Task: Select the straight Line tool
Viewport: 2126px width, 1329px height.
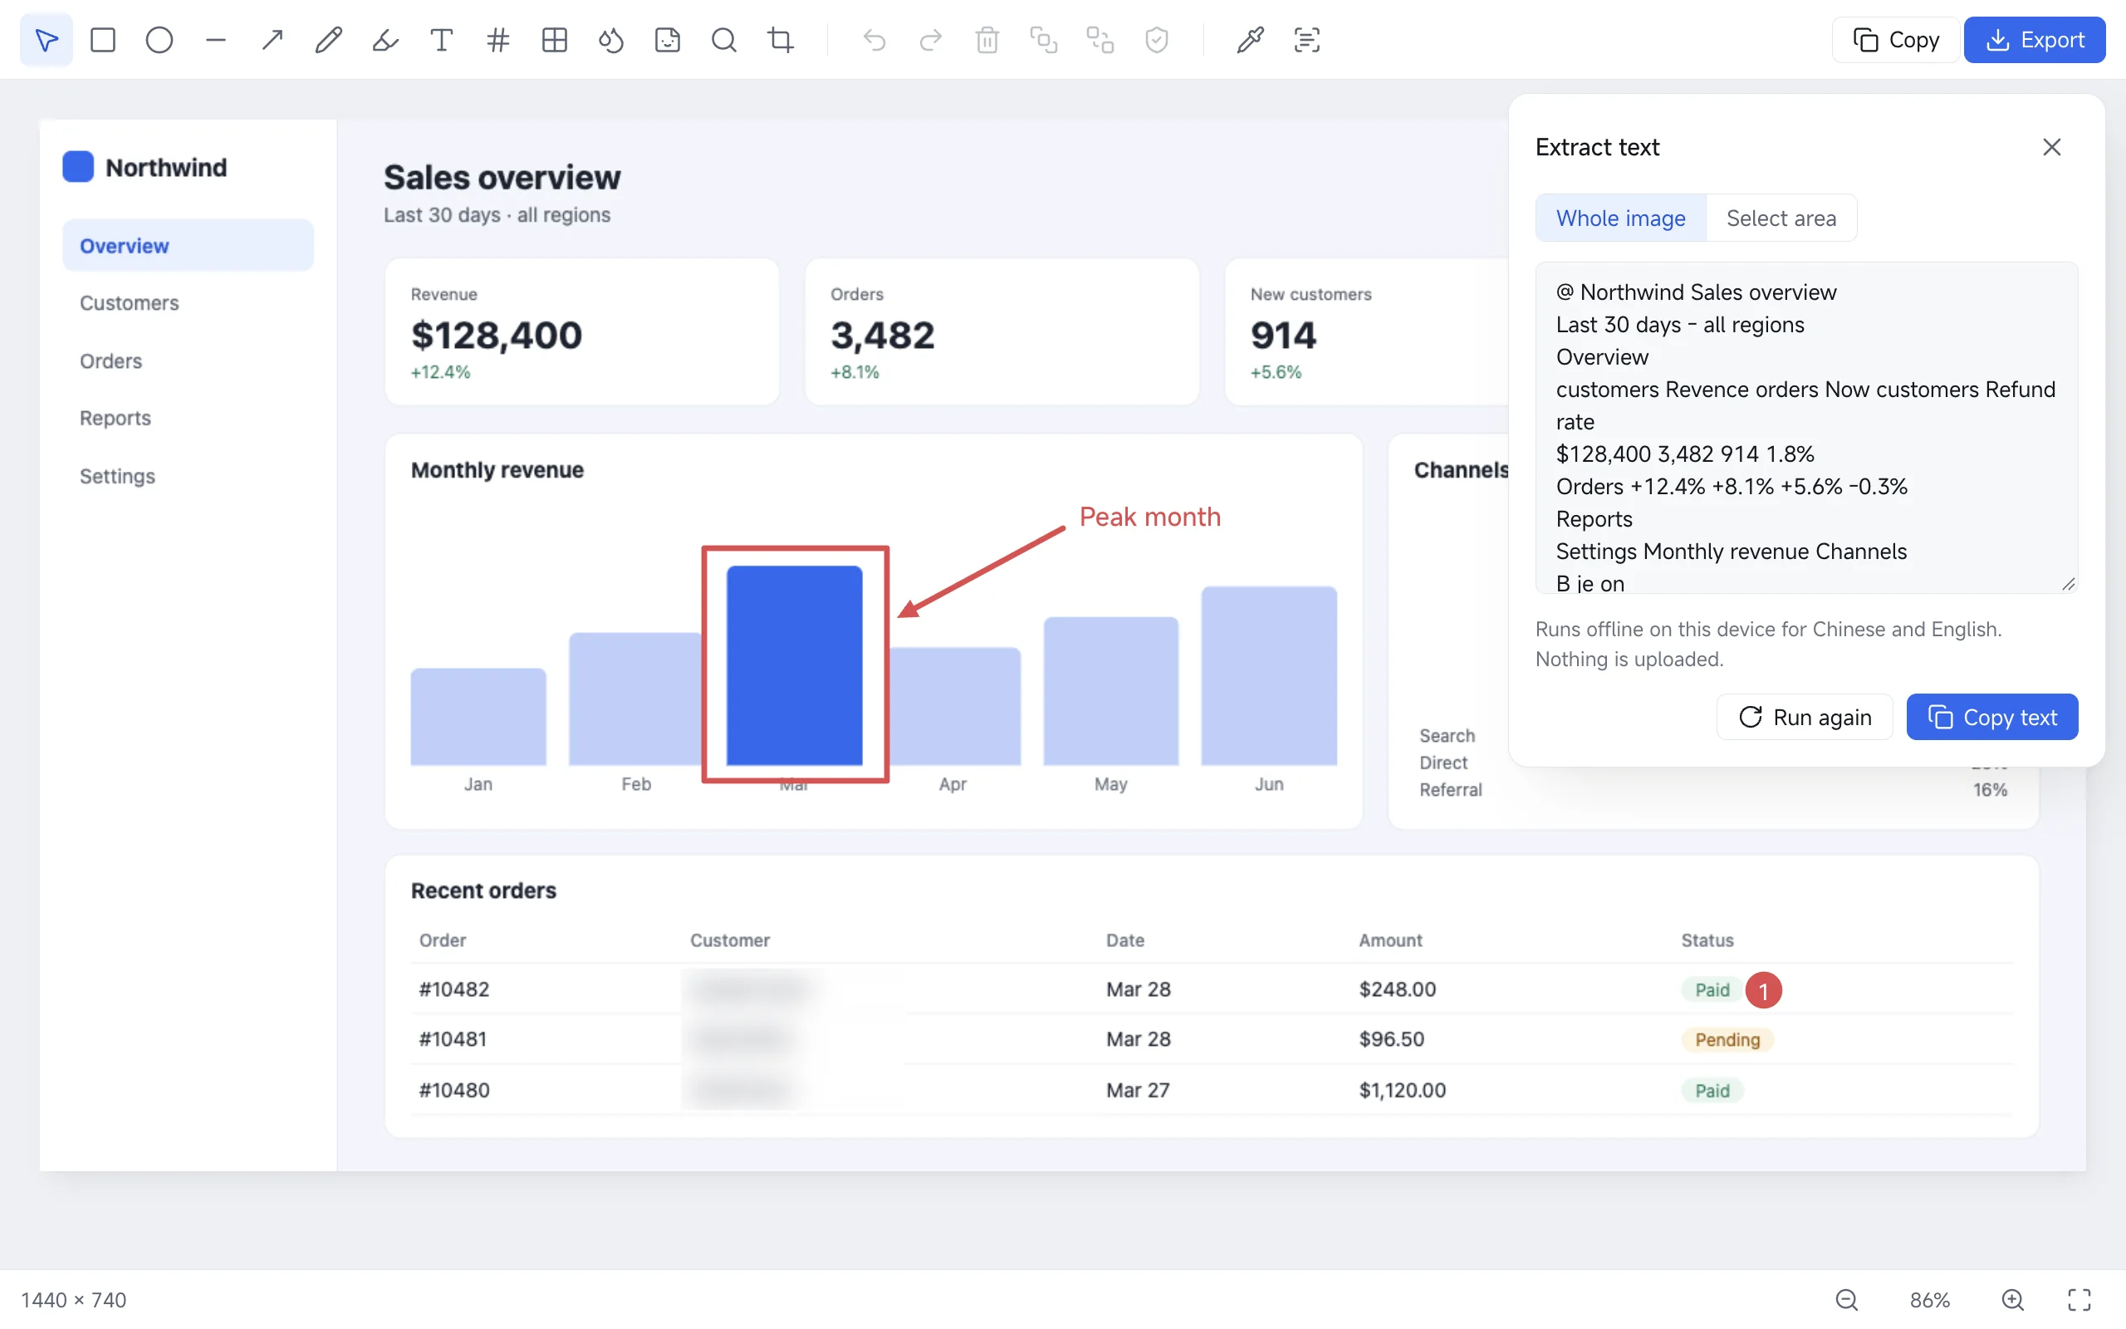Action: point(215,40)
